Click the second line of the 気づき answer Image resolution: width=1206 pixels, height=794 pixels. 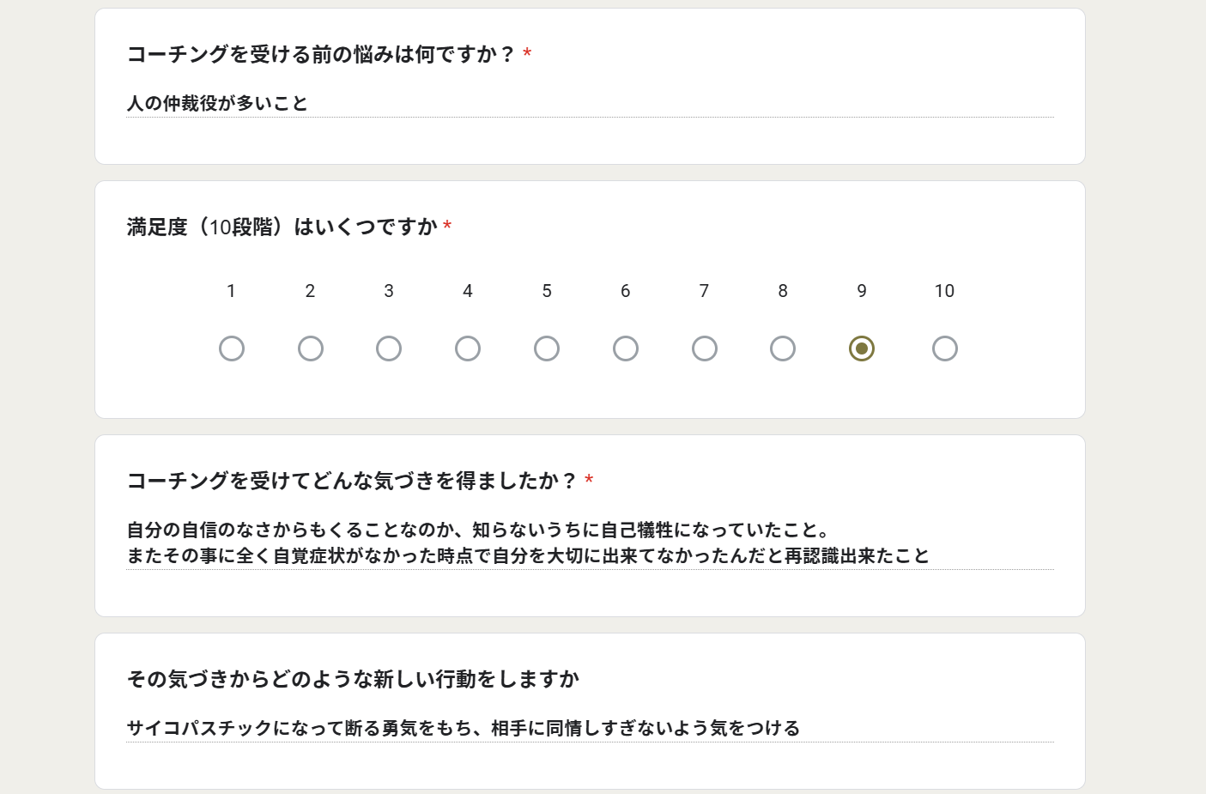pyautogui.click(x=528, y=556)
